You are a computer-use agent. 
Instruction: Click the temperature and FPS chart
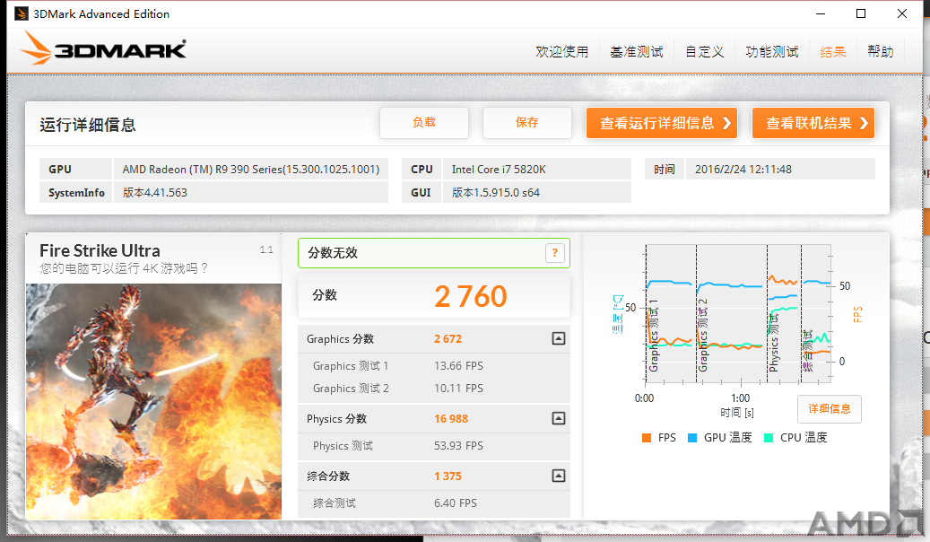738,315
